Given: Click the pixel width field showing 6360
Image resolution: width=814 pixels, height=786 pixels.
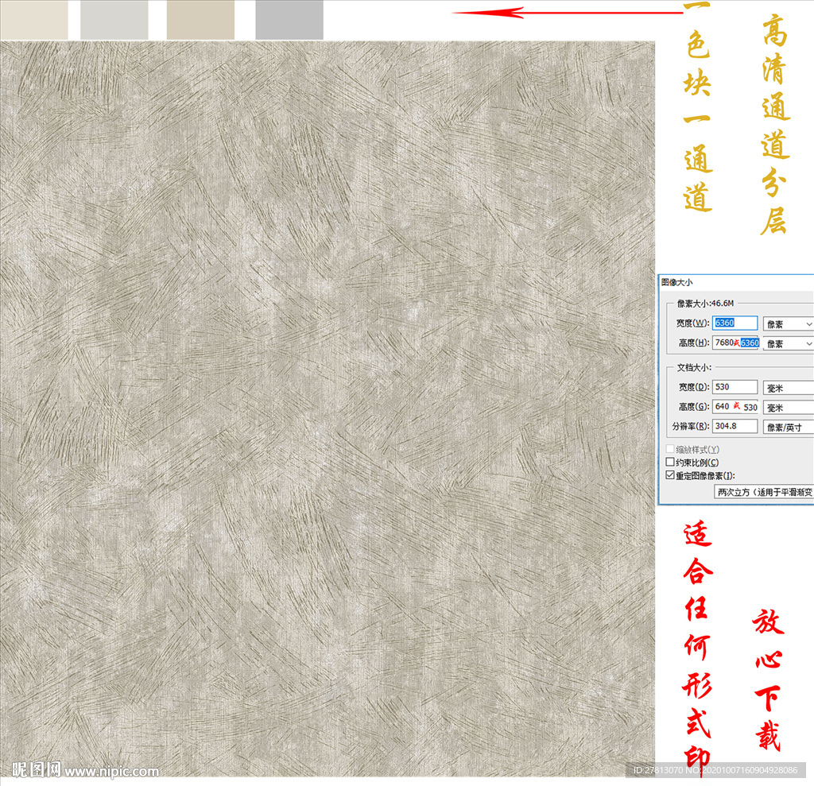Looking at the screenshot, I should 735,323.
